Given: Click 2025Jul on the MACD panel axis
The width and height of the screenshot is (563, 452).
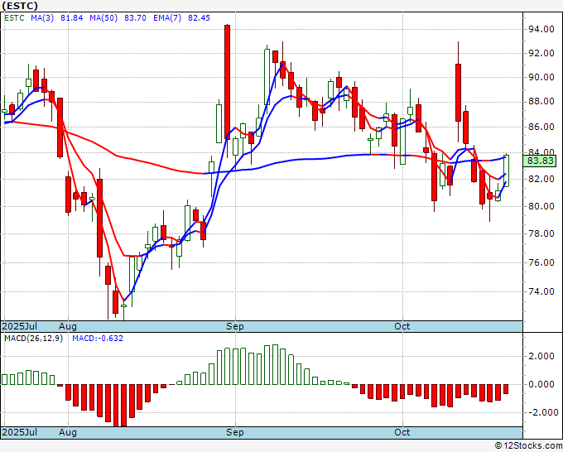Looking at the screenshot, I should pyautogui.click(x=20, y=432).
